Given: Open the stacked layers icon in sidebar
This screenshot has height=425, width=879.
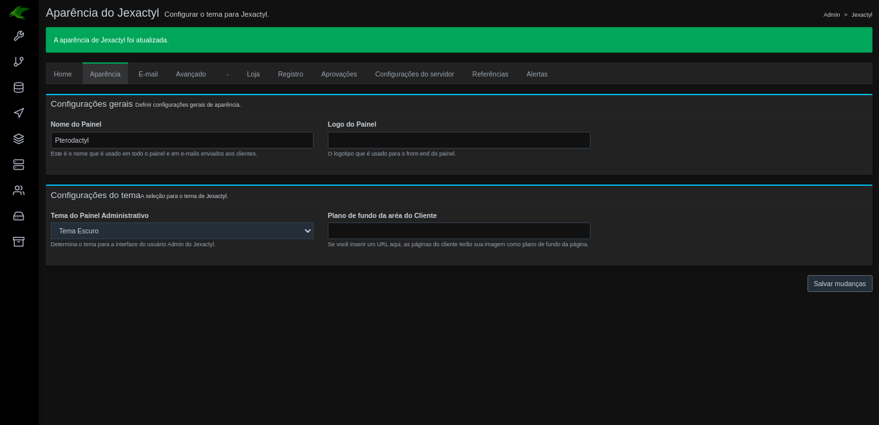Looking at the screenshot, I should (x=19, y=139).
